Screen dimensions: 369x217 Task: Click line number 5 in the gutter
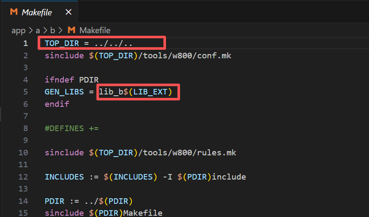click(x=26, y=92)
